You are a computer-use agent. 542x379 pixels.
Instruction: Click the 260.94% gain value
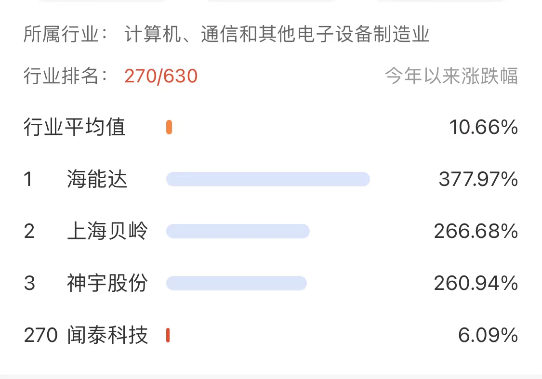(476, 283)
